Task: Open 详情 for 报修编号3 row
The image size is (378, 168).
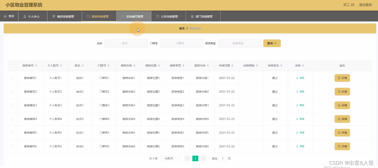Action: (342, 105)
